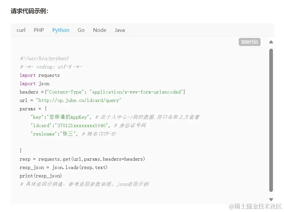Select the Python code tab

(61, 30)
